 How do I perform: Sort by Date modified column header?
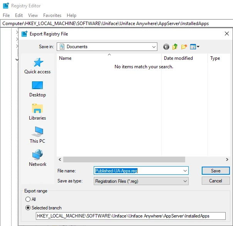(184, 58)
